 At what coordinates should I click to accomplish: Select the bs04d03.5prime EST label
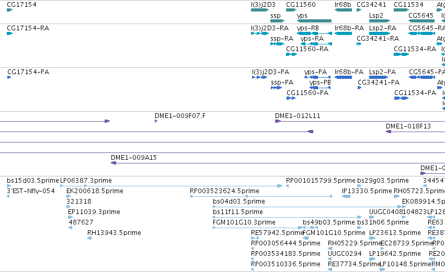[x=238, y=202]
